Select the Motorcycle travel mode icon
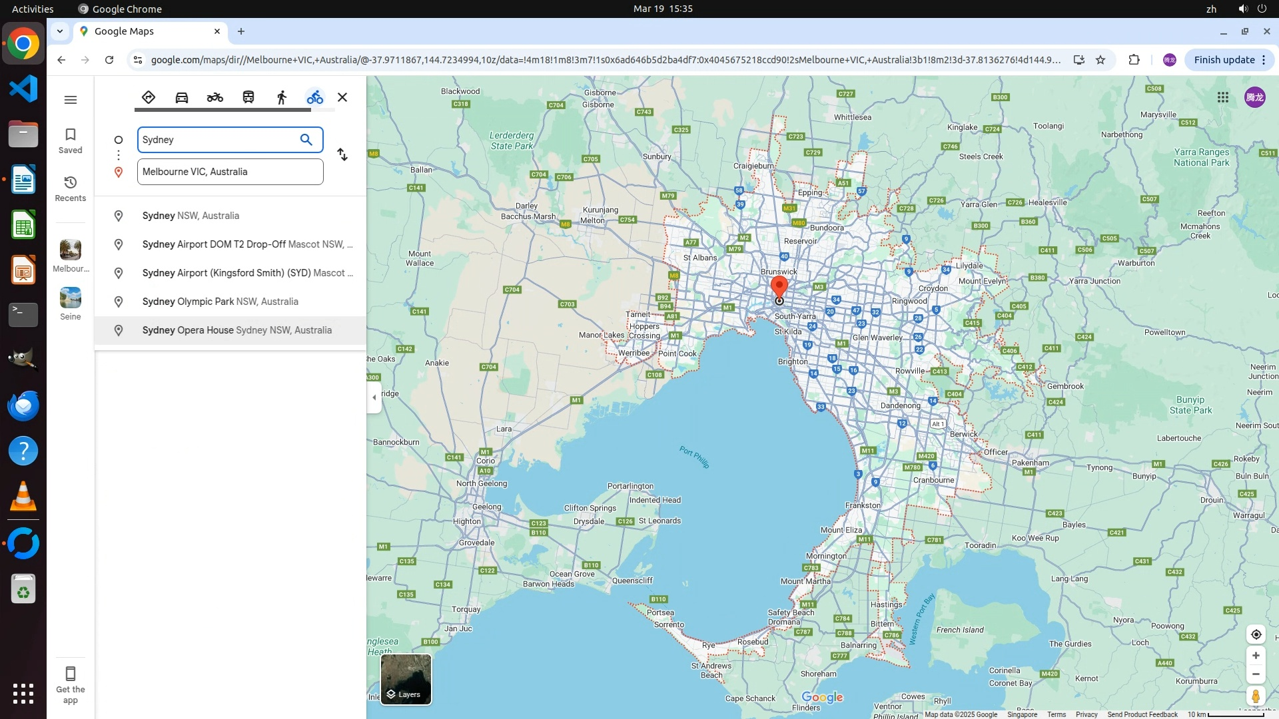1279x719 pixels. (214, 97)
